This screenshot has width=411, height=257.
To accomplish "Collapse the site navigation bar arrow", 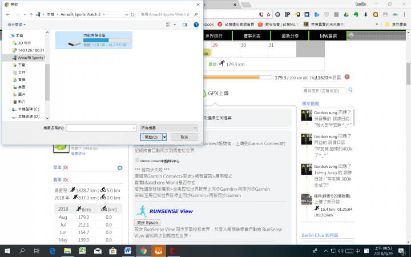I will pyautogui.click(x=351, y=35).
